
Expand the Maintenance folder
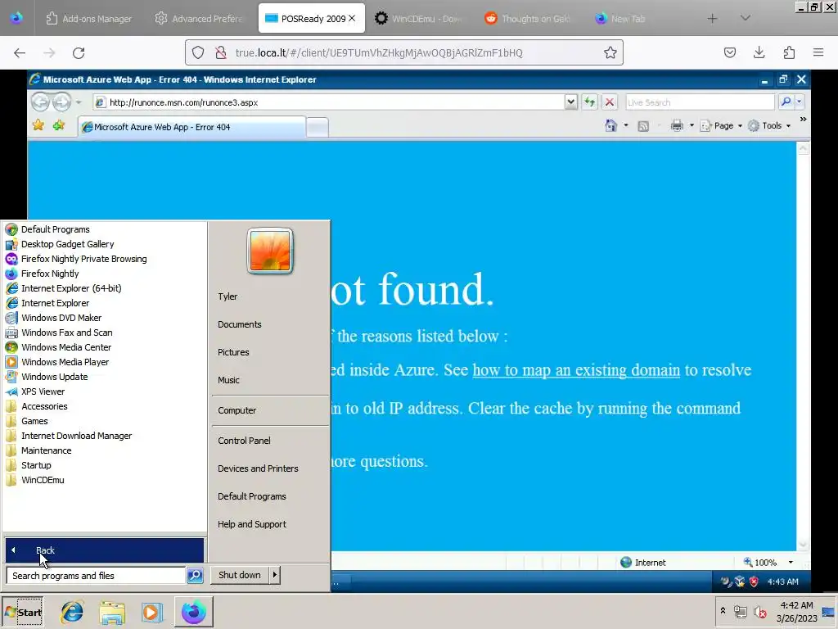46,450
